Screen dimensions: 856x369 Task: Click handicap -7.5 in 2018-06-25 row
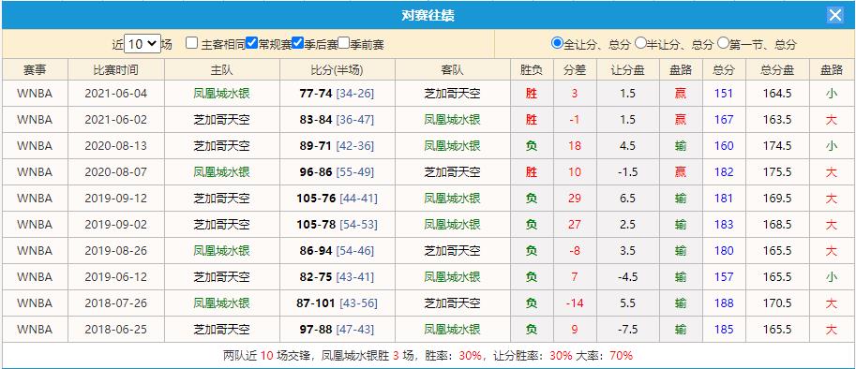tap(628, 330)
